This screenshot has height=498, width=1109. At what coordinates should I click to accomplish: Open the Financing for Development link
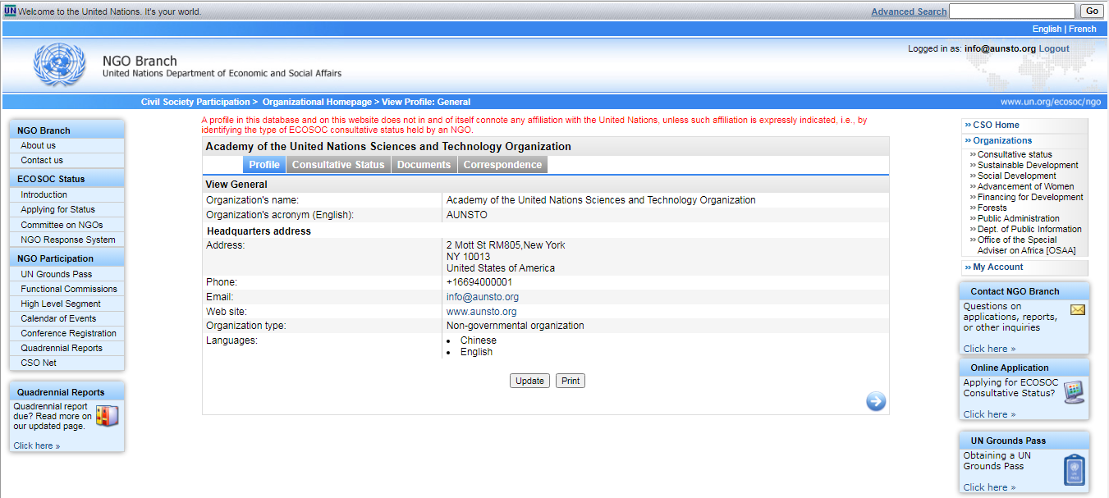1030,197
